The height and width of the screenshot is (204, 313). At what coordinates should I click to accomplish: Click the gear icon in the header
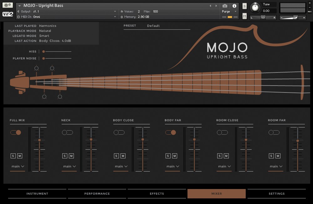click(8, 5)
